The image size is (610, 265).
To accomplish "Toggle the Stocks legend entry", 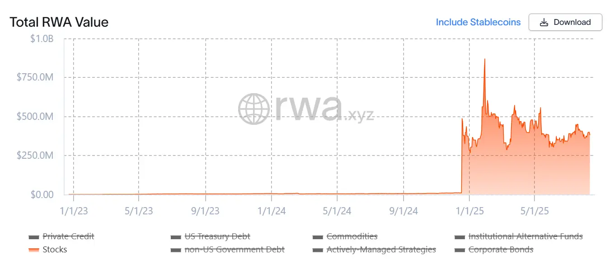I will pos(55,250).
